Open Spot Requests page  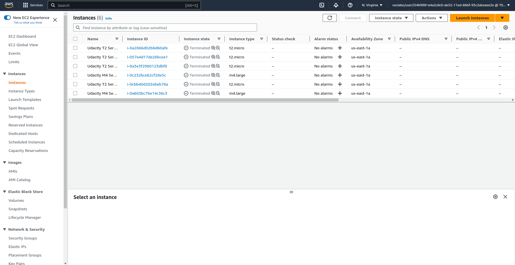click(21, 108)
